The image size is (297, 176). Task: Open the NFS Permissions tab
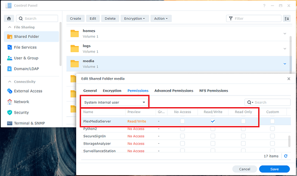point(213,91)
